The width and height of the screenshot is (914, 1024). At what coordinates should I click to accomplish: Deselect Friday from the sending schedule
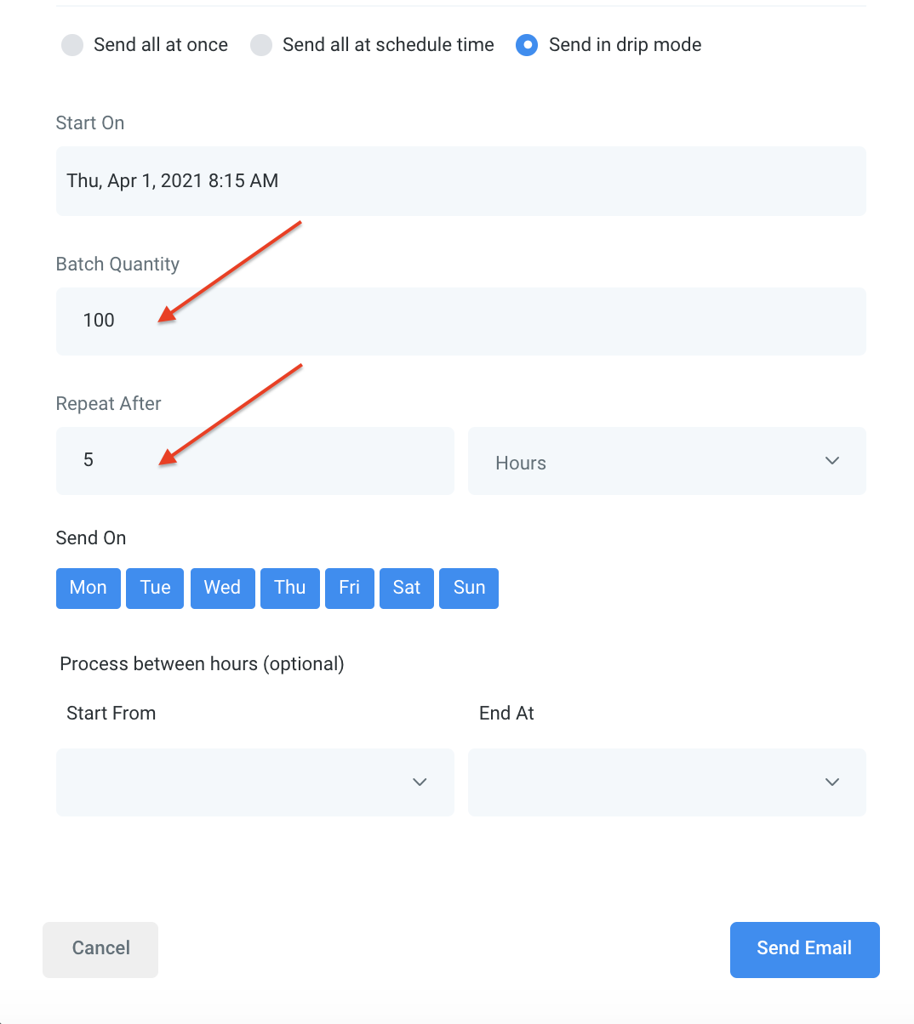(x=349, y=588)
